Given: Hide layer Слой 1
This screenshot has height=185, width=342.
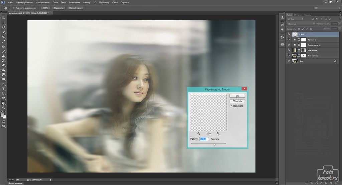Looking at the screenshot, I should click(289, 34).
